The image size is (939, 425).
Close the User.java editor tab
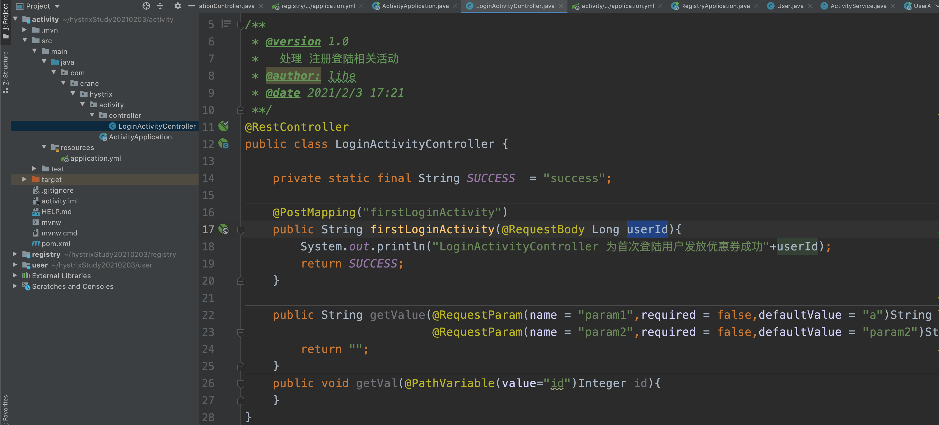810,6
